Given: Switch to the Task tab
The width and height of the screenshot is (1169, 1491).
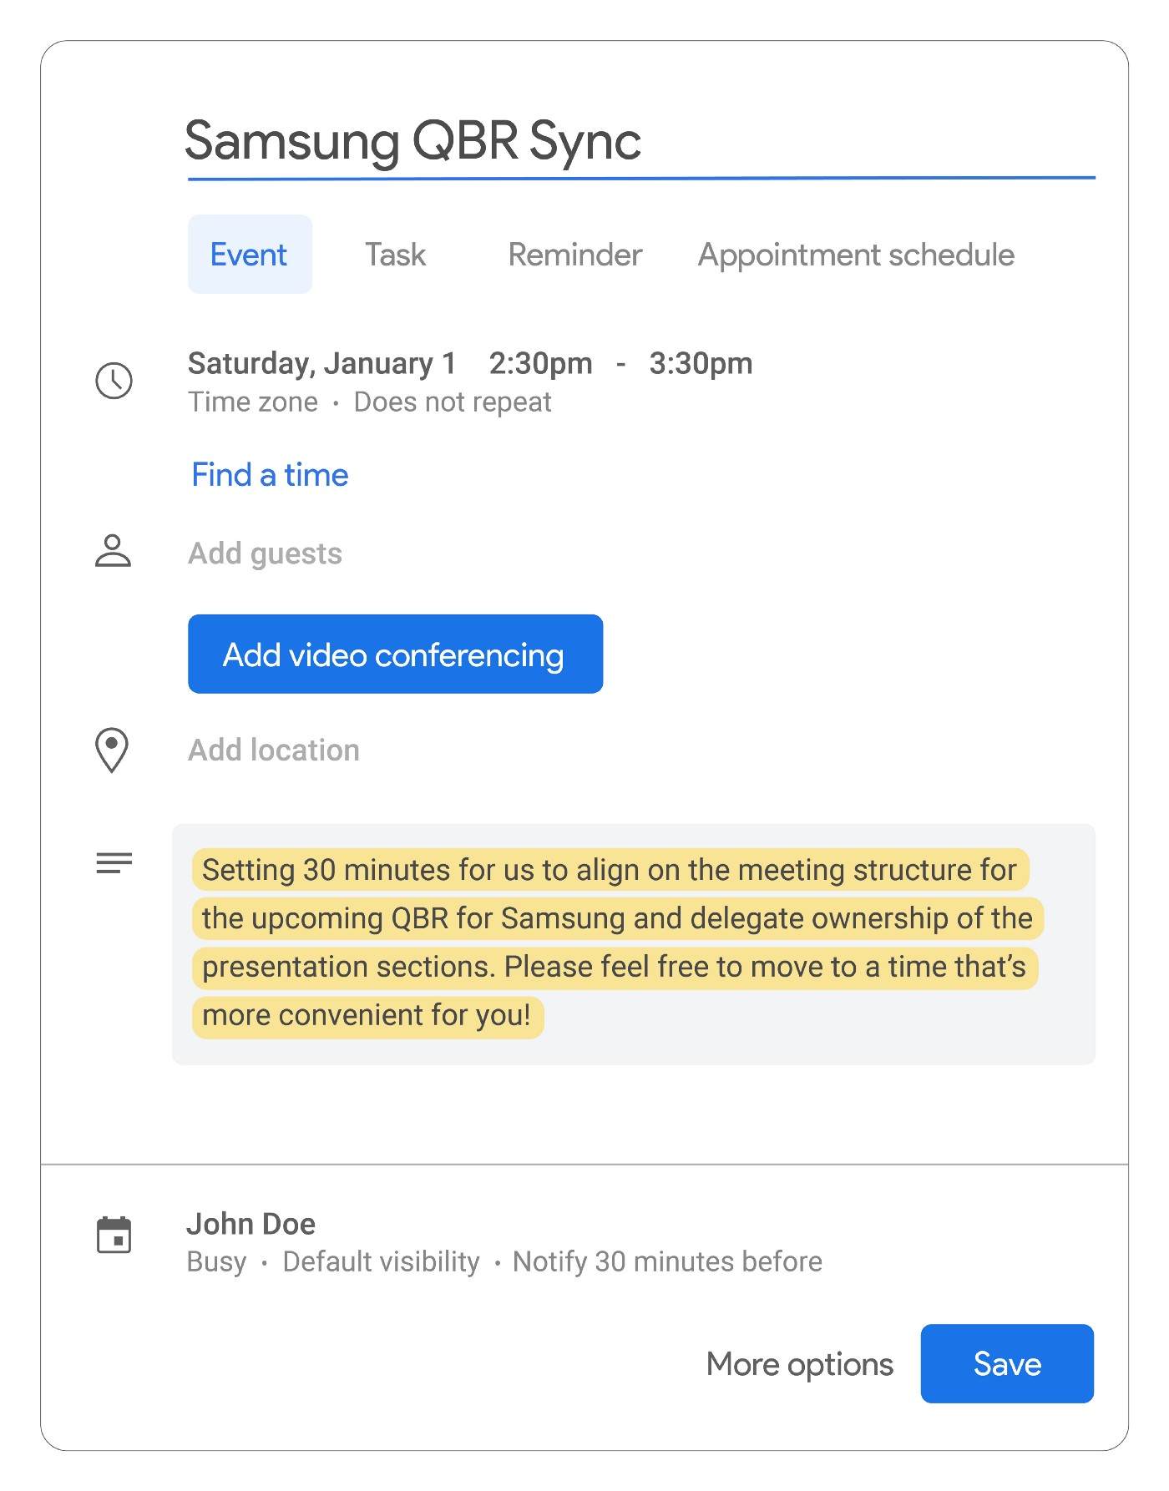Looking at the screenshot, I should 395,254.
